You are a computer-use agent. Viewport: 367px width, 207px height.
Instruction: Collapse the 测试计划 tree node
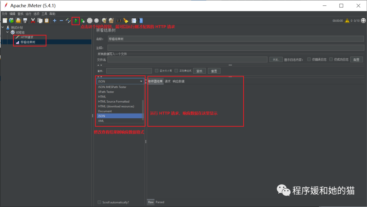tap(3, 28)
